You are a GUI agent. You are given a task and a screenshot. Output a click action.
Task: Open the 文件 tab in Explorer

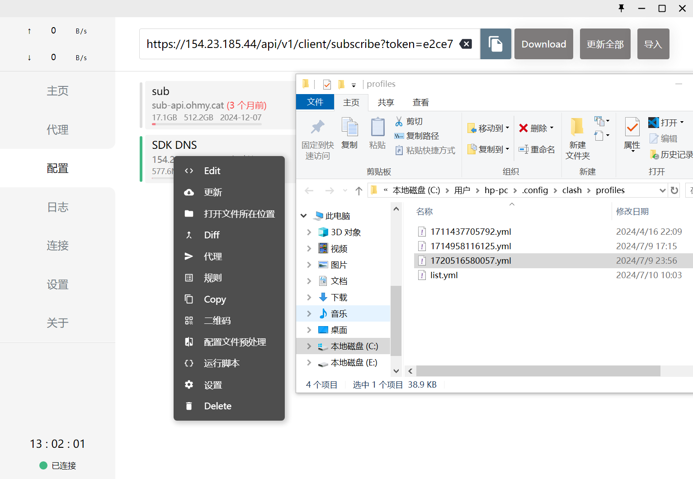click(x=315, y=102)
